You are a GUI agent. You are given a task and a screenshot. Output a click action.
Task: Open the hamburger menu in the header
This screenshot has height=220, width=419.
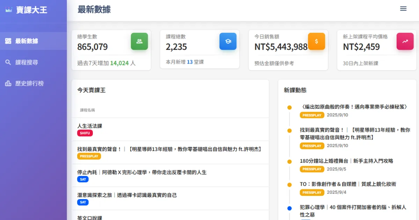403,9
